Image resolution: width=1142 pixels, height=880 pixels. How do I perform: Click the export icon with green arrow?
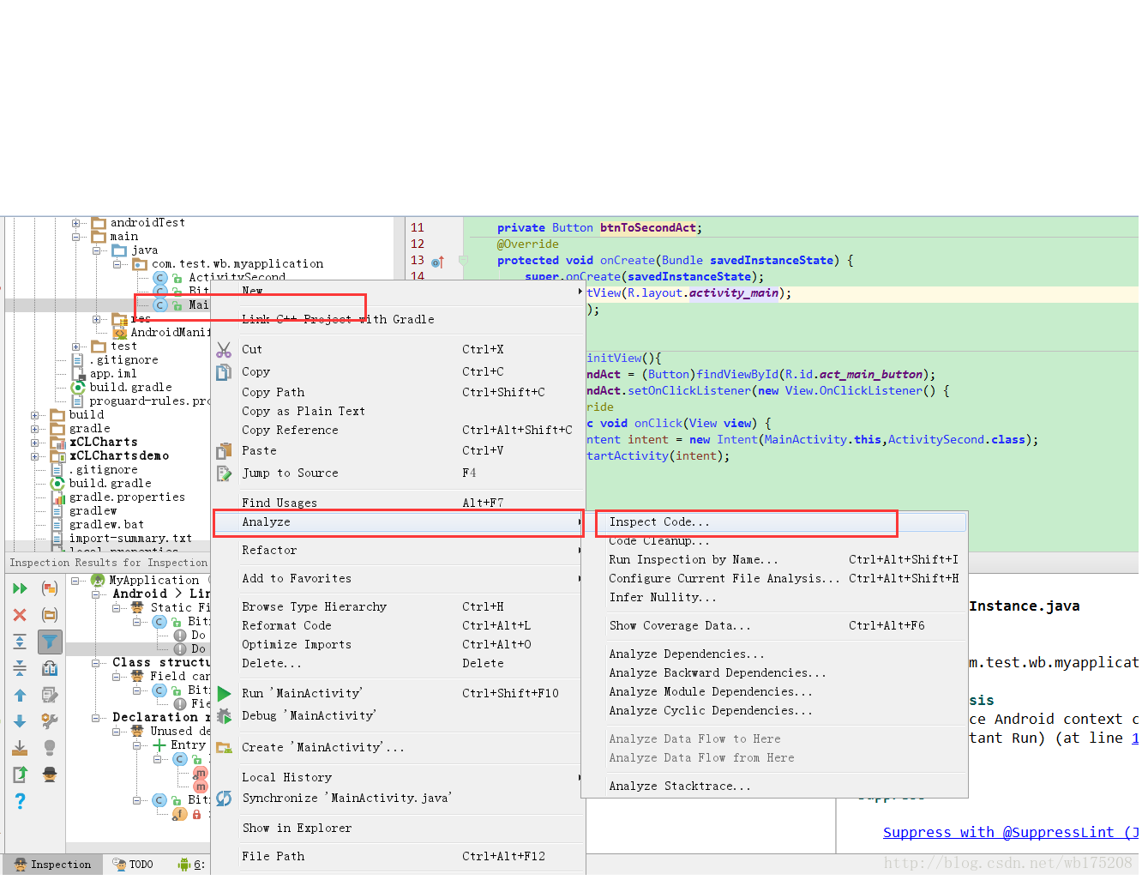[21, 775]
